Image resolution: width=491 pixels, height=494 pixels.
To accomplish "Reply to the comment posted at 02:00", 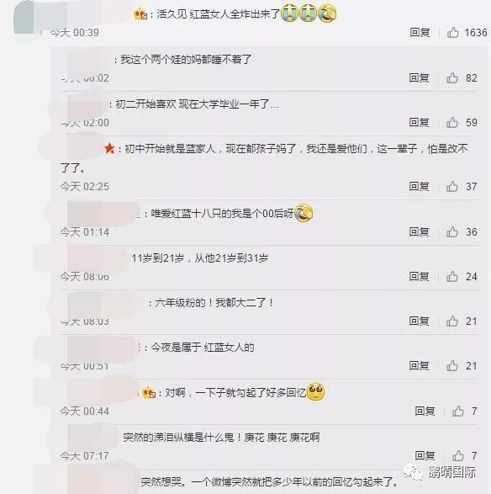I will 420,122.
